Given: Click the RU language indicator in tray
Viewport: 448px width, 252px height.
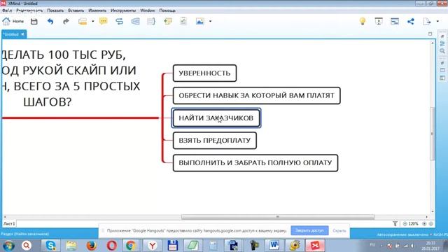Looking at the screenshot, I should [372, 245].
